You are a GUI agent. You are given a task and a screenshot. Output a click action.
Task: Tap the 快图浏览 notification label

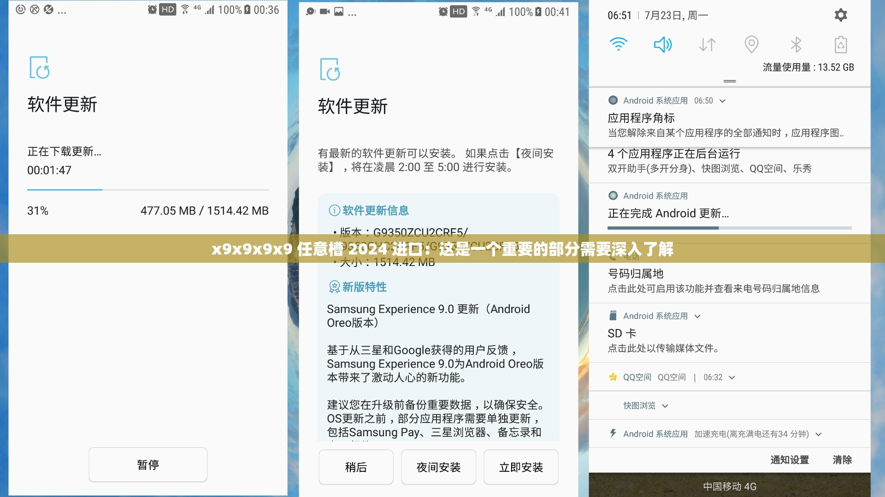[x=639, y=405]
